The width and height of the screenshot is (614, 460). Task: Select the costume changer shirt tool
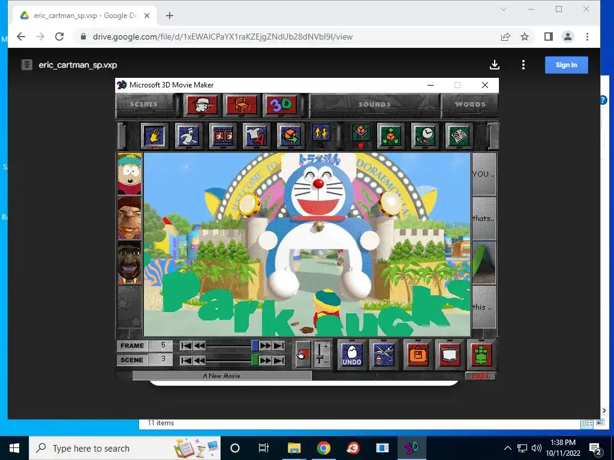[x=257, y=136]
